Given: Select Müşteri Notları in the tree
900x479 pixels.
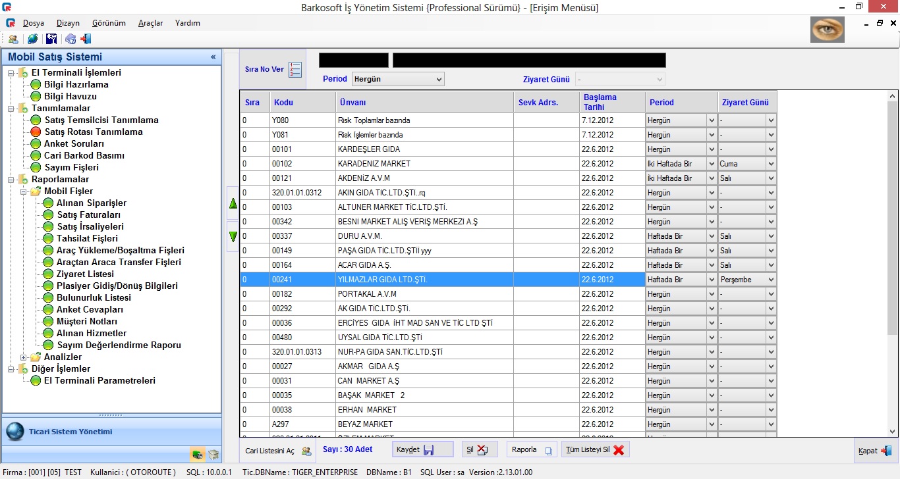Looking at the screenshot, I should [x=87, y=322].
